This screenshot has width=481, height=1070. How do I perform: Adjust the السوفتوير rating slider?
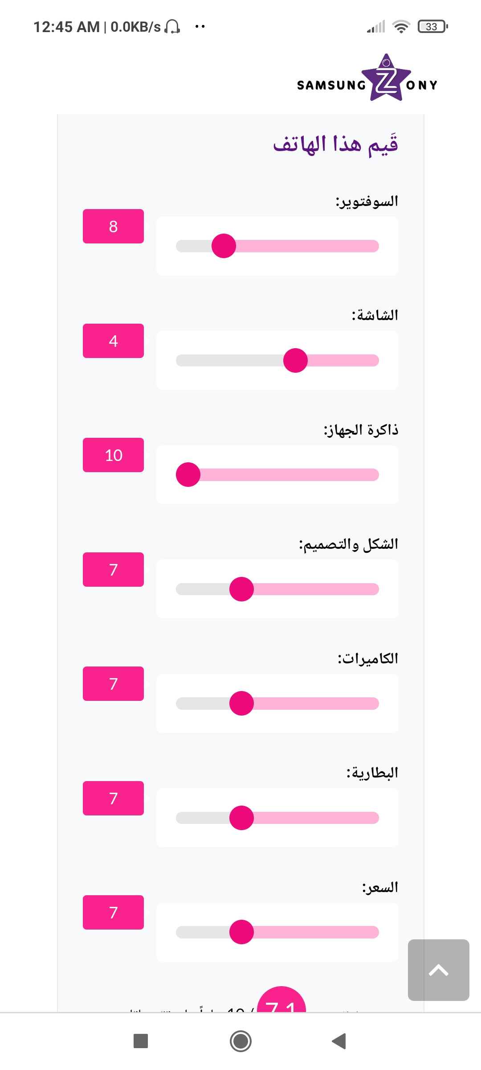(224, 245)
